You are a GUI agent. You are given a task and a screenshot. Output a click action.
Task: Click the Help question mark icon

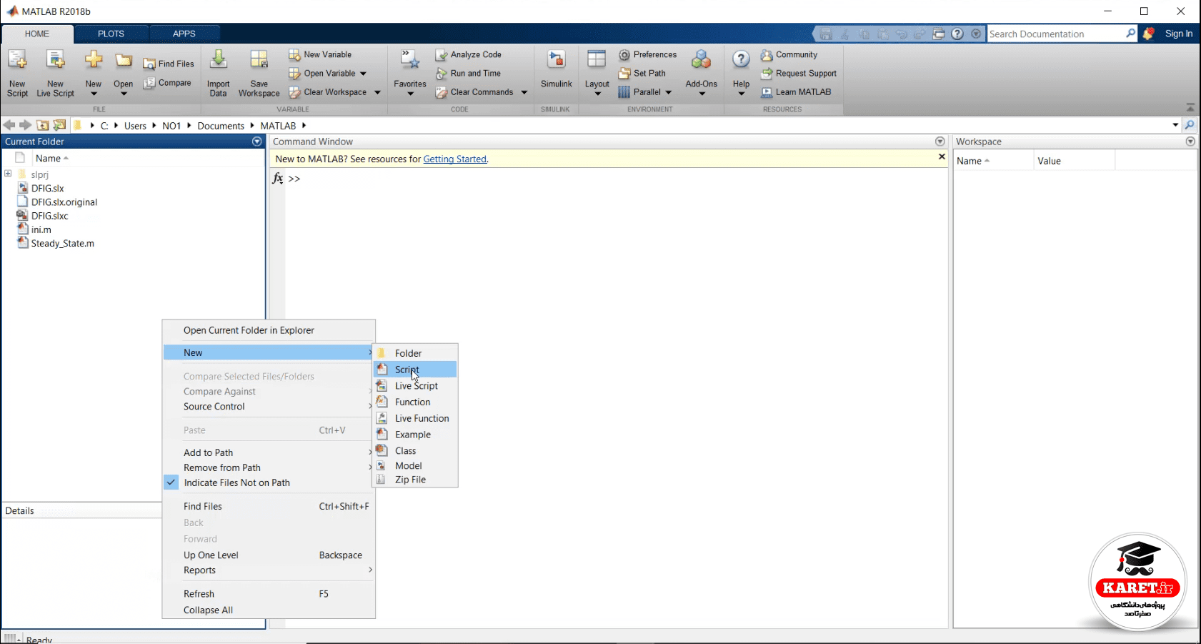click(x=741, y=60)
